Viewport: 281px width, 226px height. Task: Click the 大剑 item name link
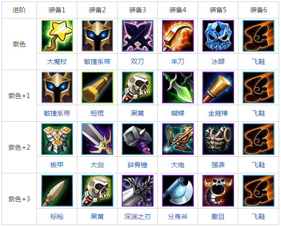[97, 165]
